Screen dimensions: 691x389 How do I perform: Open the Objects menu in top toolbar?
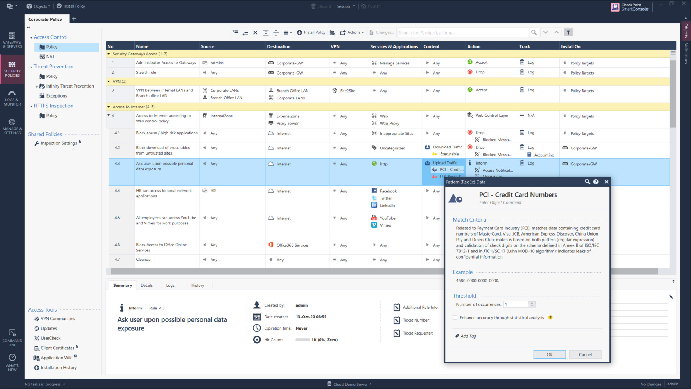(38, 6)
